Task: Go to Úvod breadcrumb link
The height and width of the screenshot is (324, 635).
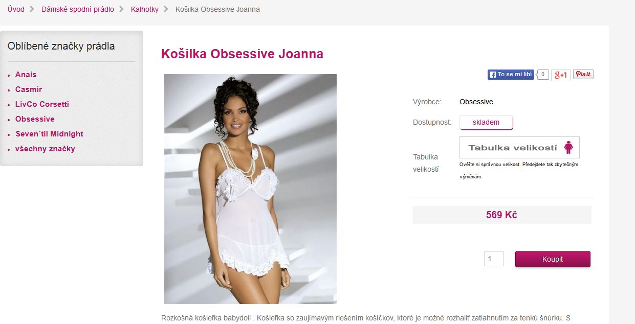Action: pos(16,9)
